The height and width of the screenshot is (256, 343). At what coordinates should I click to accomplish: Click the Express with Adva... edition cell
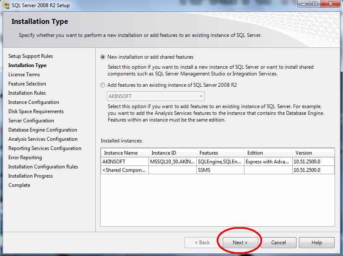pyautogui.click(x=268, y=162)
